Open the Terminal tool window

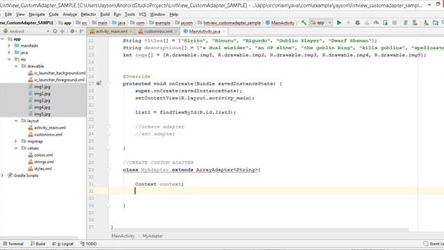pos(13,244)
